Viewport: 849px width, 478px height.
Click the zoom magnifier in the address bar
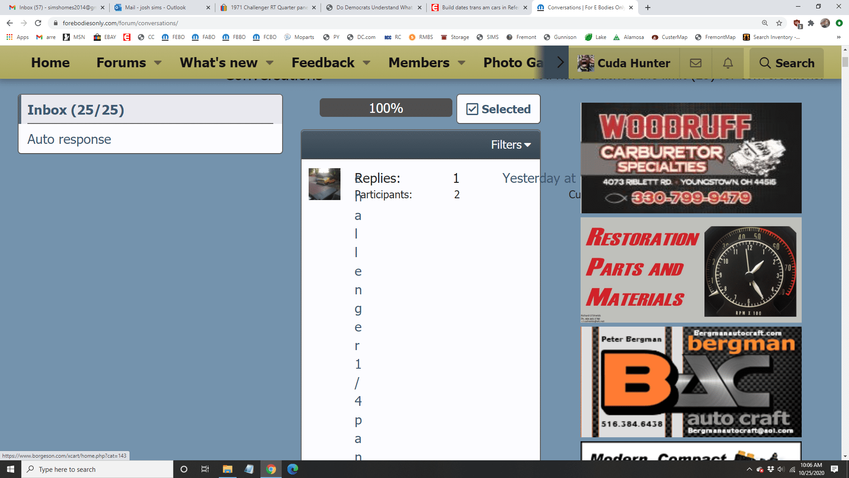[x=765, y=23]
